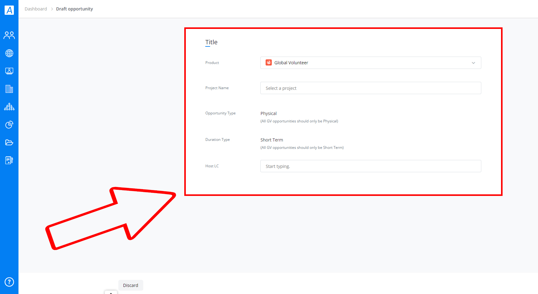Click the Duration Type label

click(218, 140)
